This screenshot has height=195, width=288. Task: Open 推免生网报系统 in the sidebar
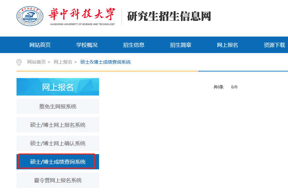(58, 106)
